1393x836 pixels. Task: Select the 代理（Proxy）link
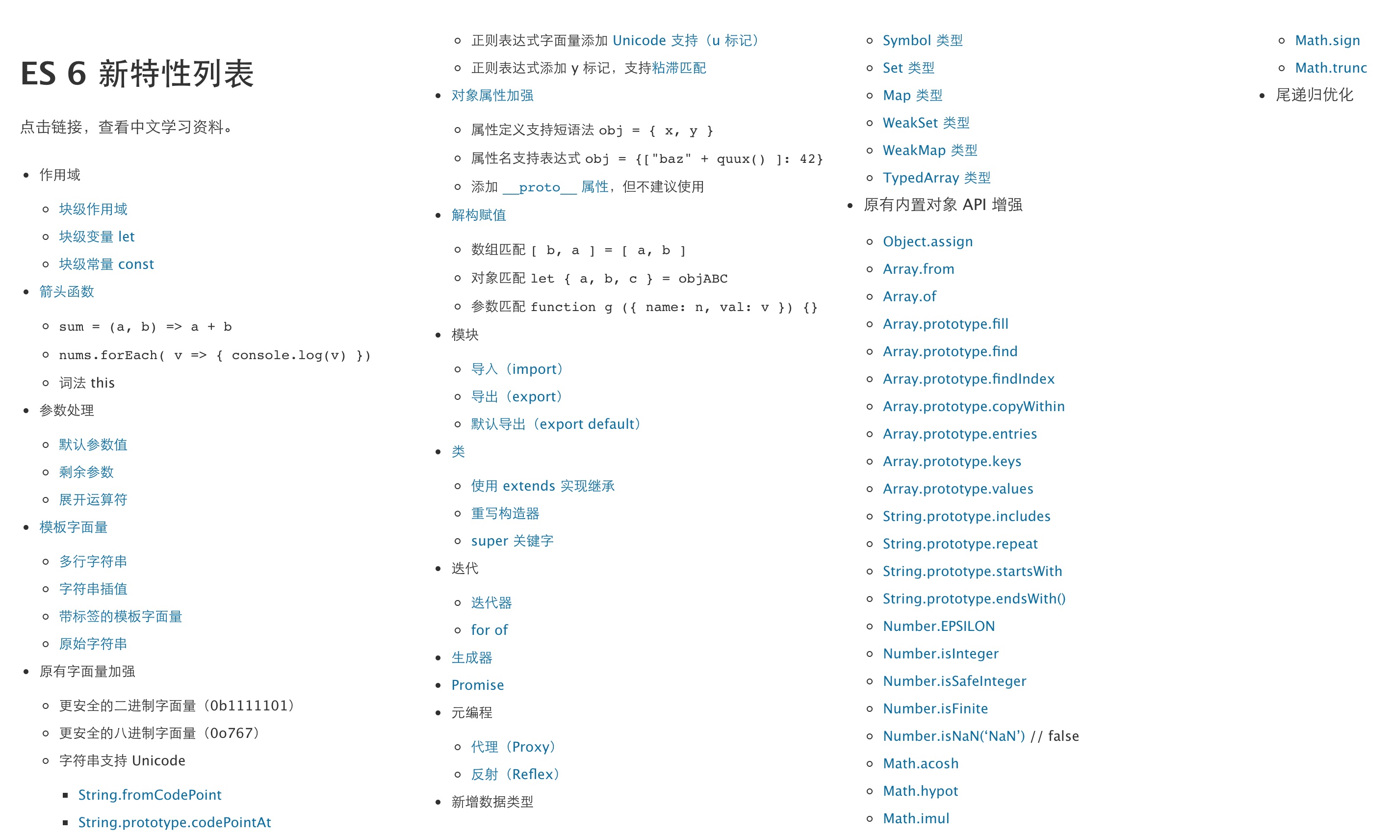click(515, 744)
